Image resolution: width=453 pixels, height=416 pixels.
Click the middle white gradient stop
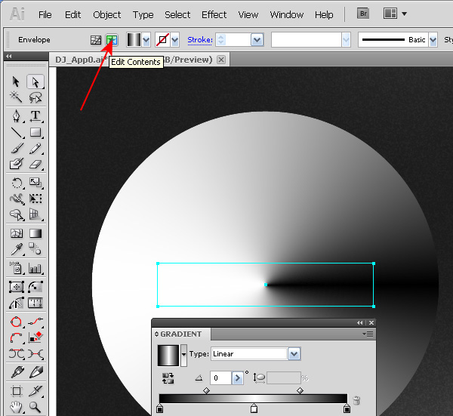pyautogui.click(x=254, y=408)
